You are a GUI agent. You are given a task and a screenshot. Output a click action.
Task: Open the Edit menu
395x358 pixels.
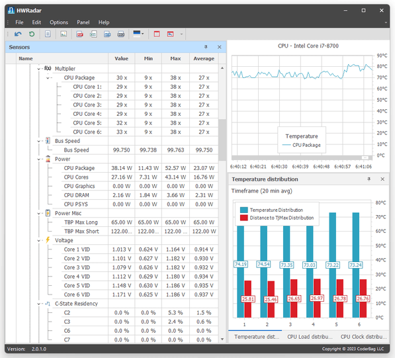coord(36,22)
